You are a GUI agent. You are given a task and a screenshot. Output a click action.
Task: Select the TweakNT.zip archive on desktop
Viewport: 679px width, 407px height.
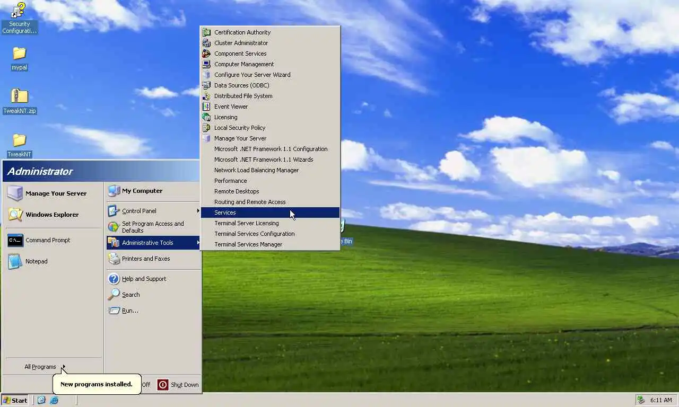(19, 102)
